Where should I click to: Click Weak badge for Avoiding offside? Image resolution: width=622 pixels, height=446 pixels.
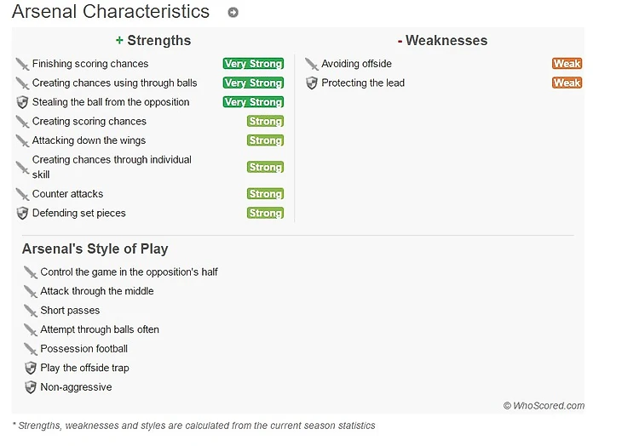567,64
